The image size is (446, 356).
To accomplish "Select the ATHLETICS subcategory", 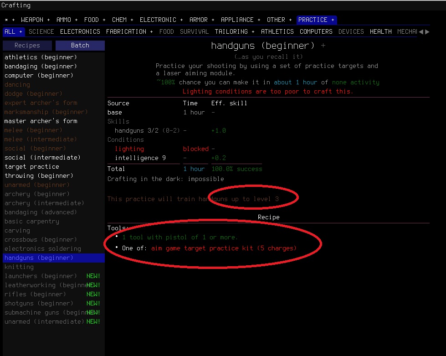I will pos(277,31).
